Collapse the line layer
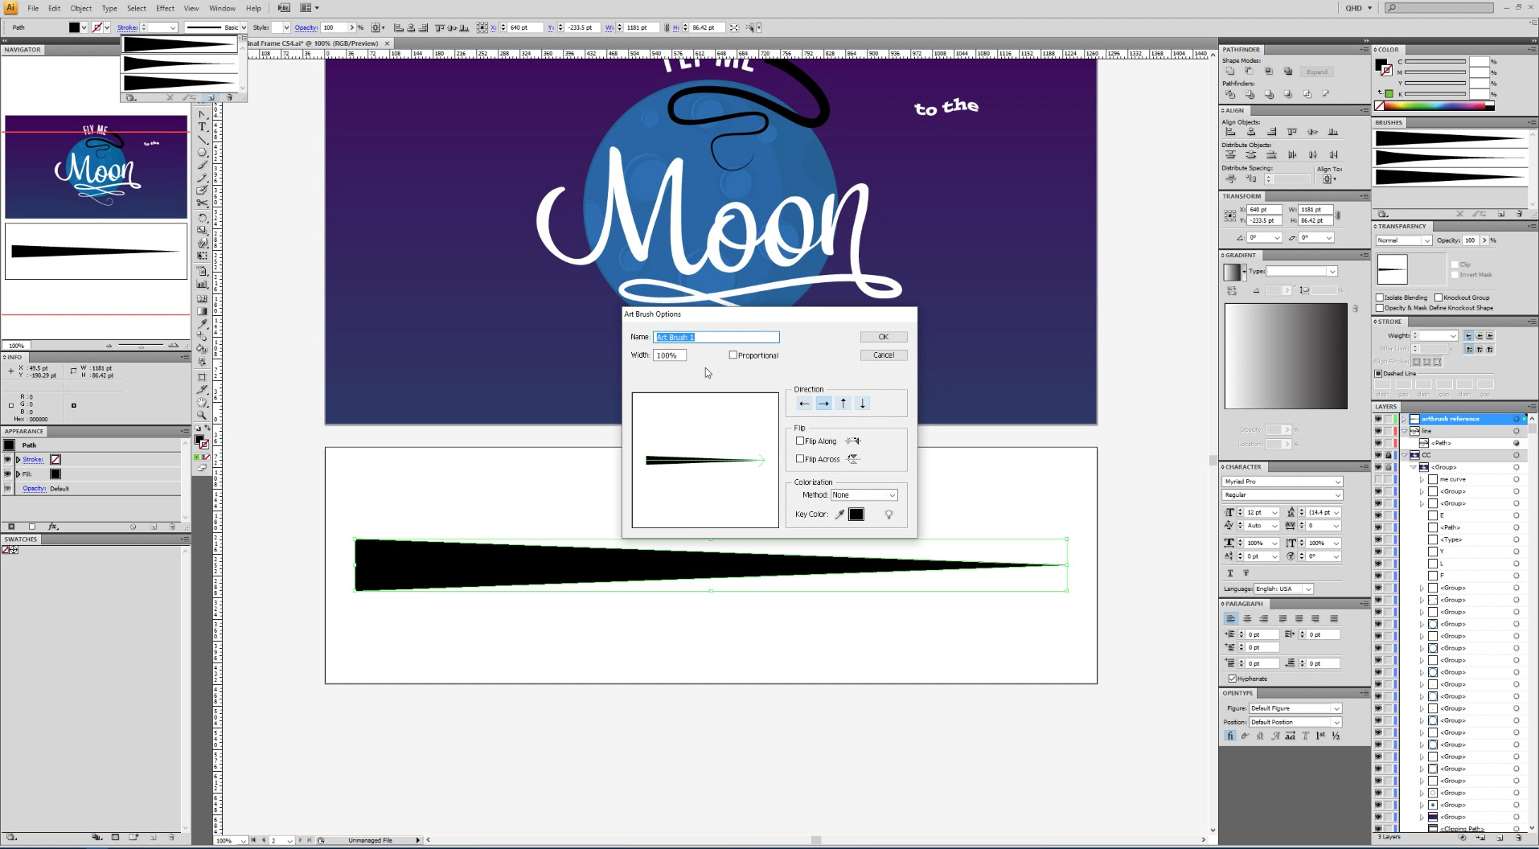 pos(1404,431)
